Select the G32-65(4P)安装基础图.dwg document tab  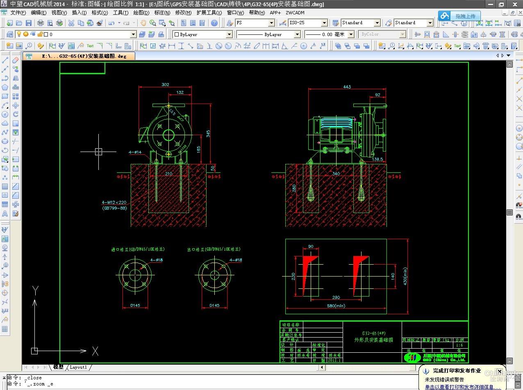pos(79,56)
